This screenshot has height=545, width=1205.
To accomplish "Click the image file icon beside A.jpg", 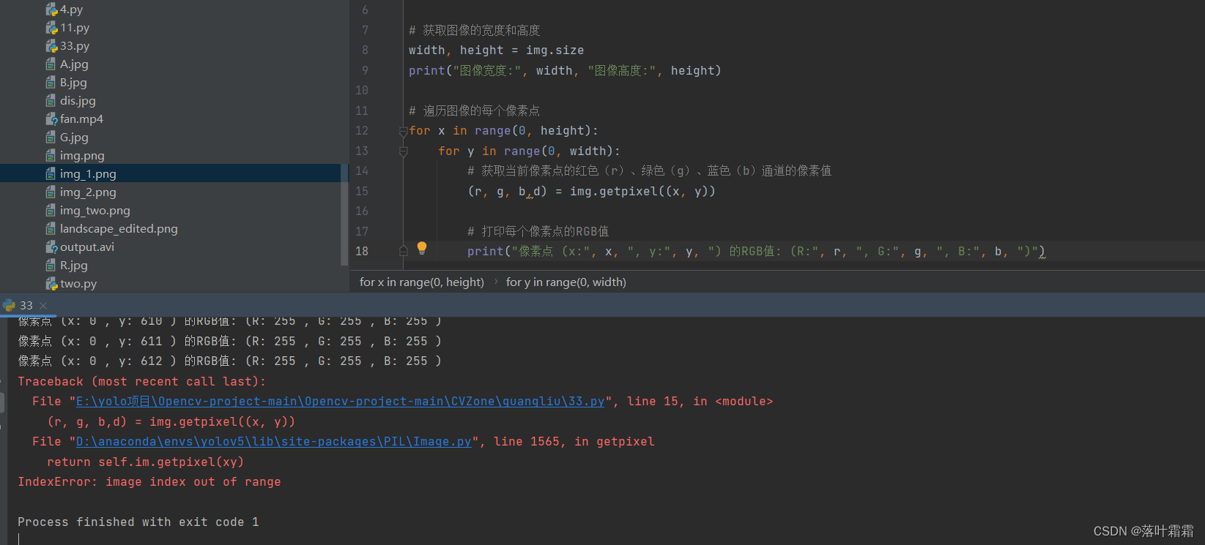I will 51,64.
